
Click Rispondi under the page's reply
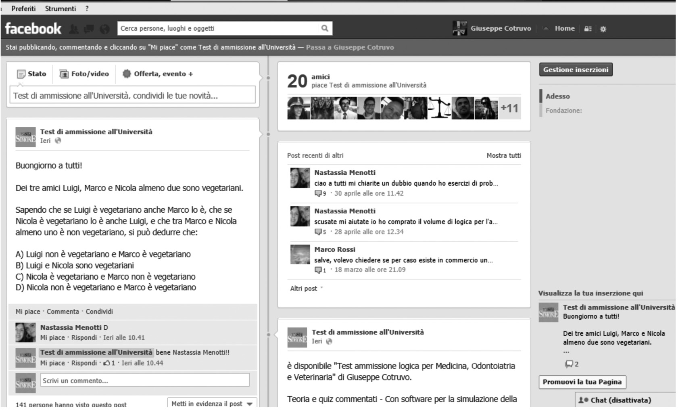[84, 363]
